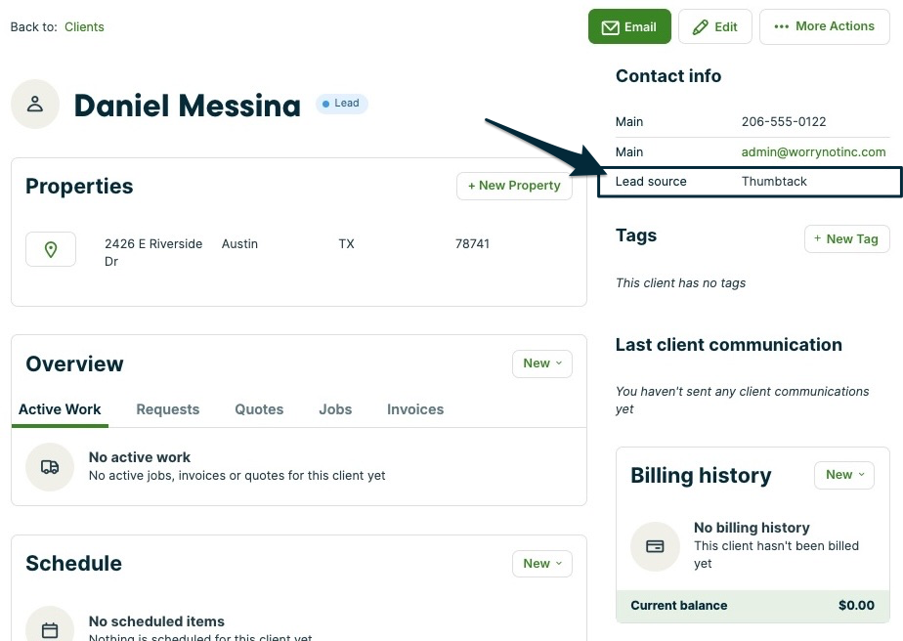Click the calendar icon in Schedule
The height and width of the screenshot is (641, 903).
pos(50,630)
